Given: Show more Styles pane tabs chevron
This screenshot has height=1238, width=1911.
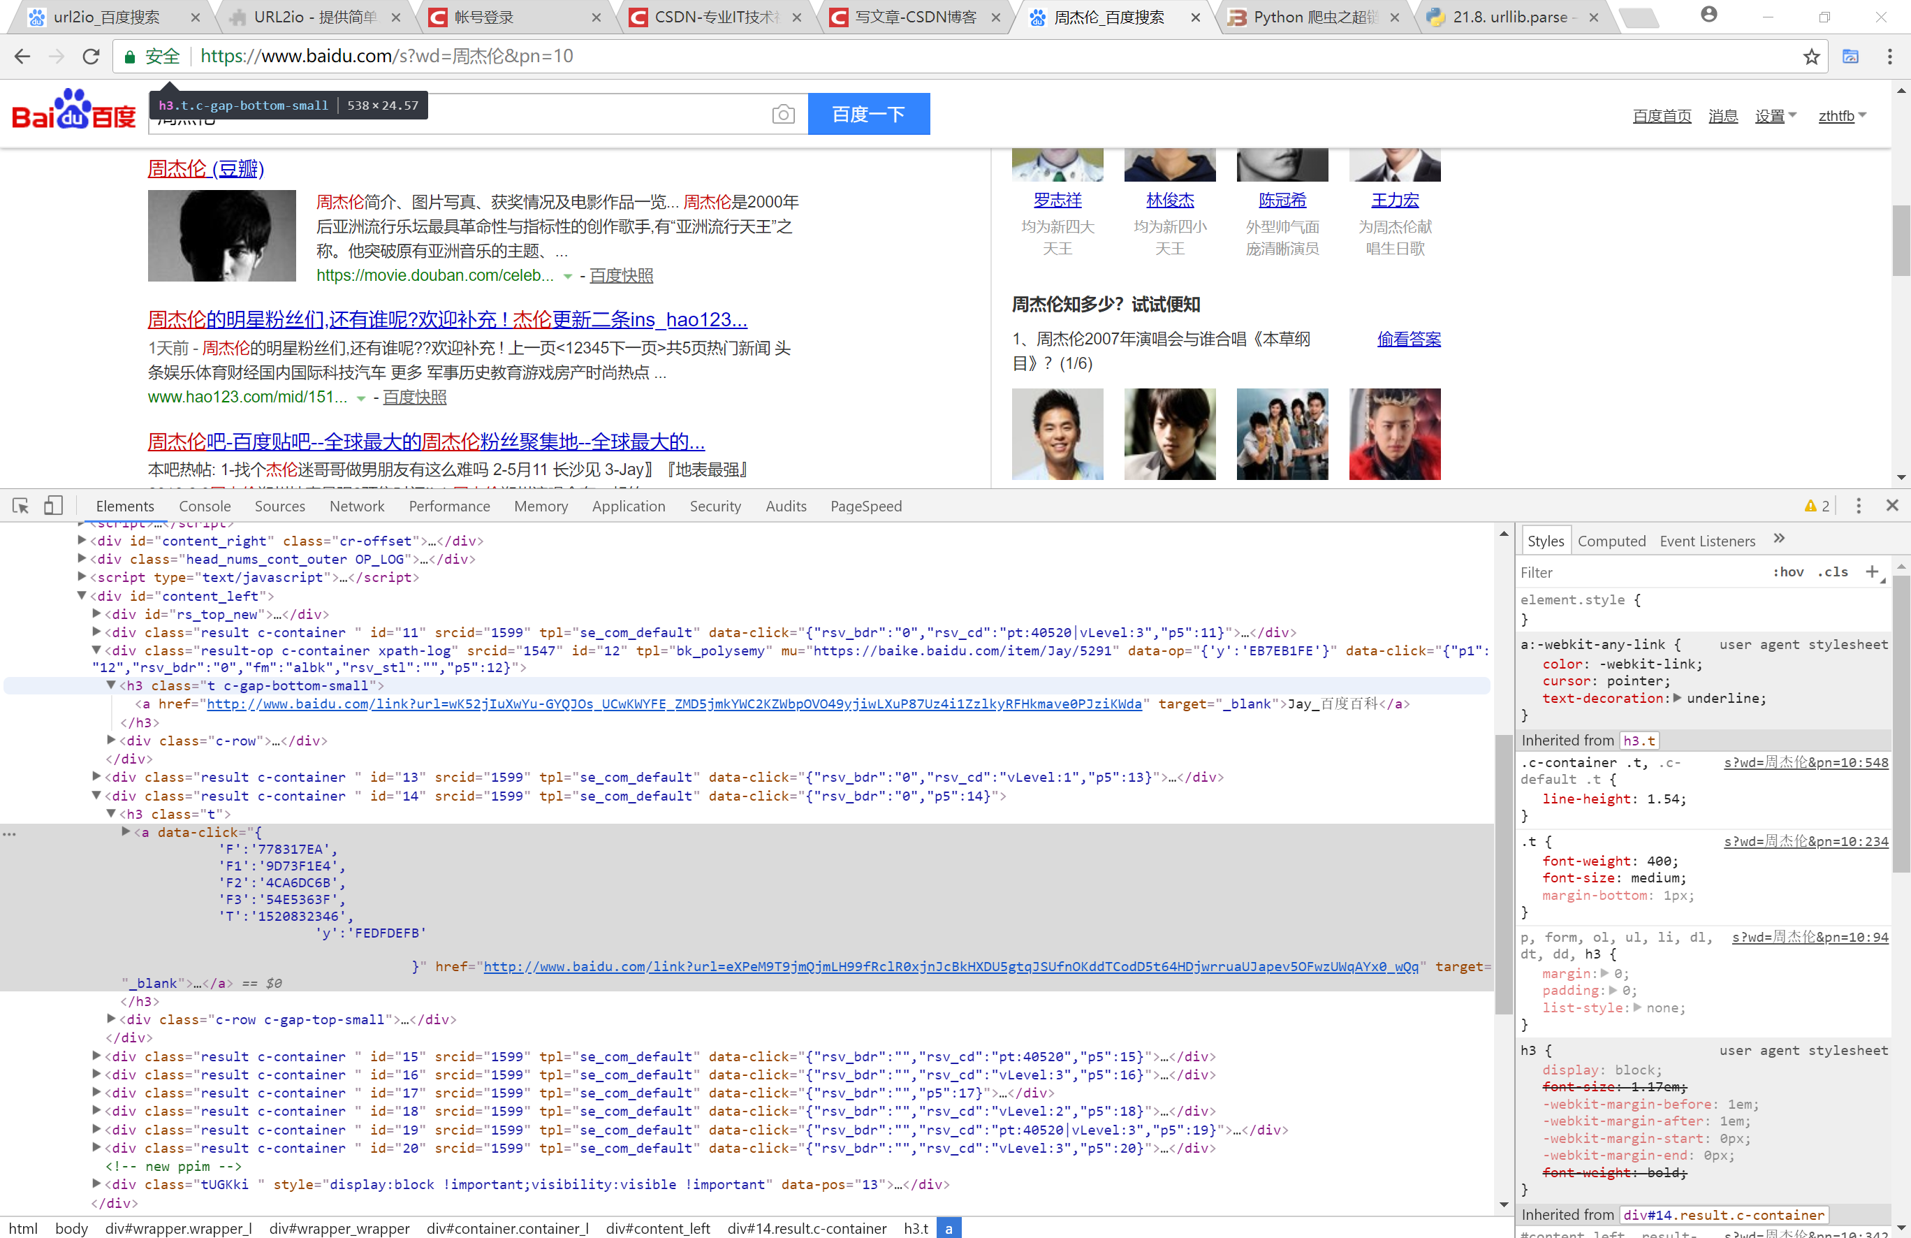Looking at the screenshot, I should point(1779,539).
